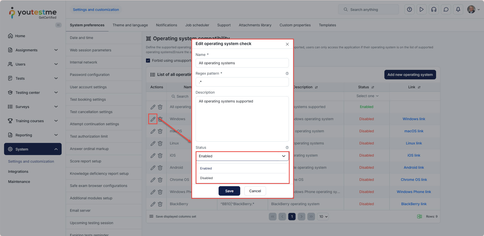Open the help question mark icon
484x236 pixels.
pyautogui.click(x=409, y=10)
